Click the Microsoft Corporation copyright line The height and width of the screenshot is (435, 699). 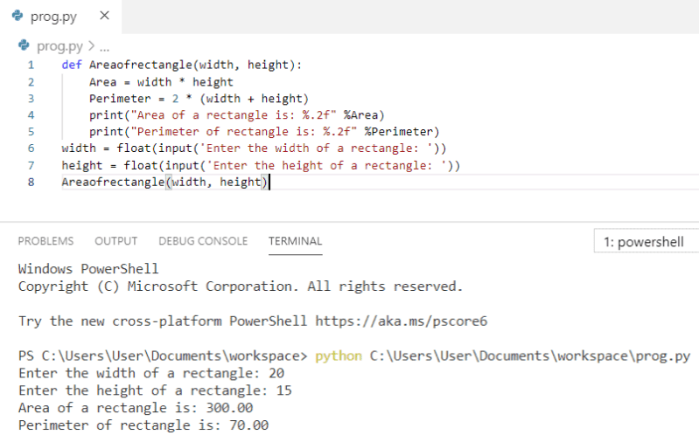pos(241,287)
